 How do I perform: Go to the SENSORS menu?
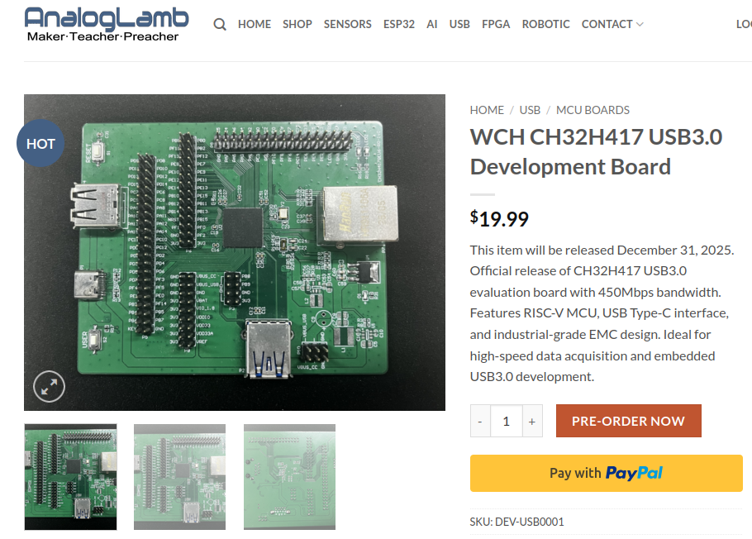[347, 24]
